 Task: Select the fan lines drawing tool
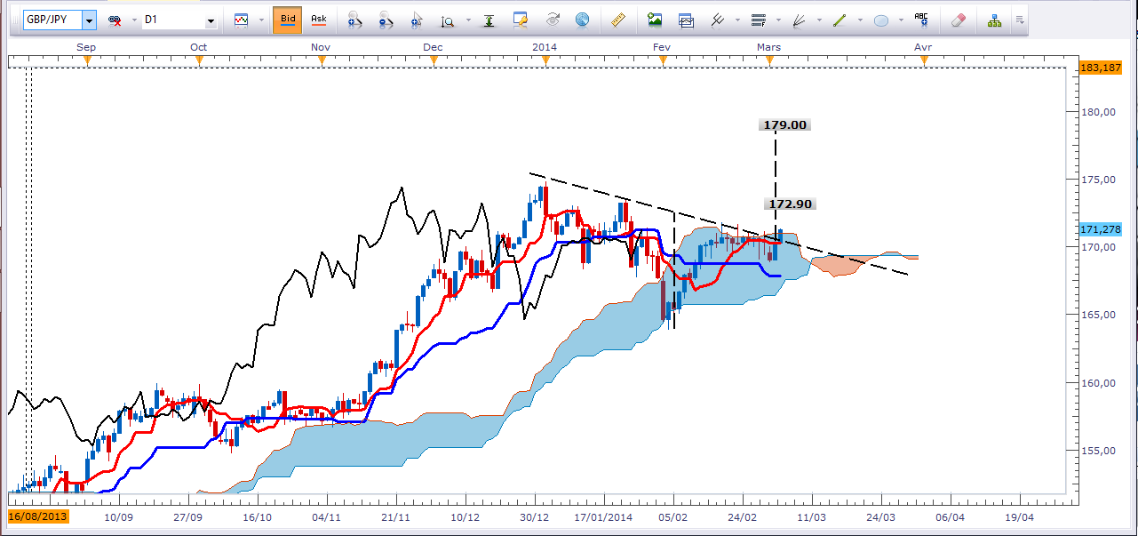click(x=800, y=20)
